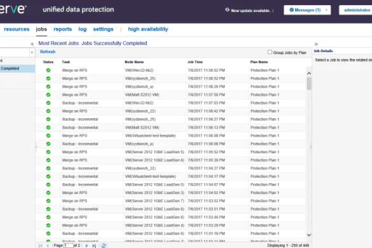The width and height of the screenshot is (372, 248).
Task: Click status icon for 11:03:40 PM job
Action: point(48,217)
